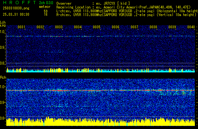Viewport: 198px width, 129px height.
Task: Click the 0038 time marker
Action: 153,27
